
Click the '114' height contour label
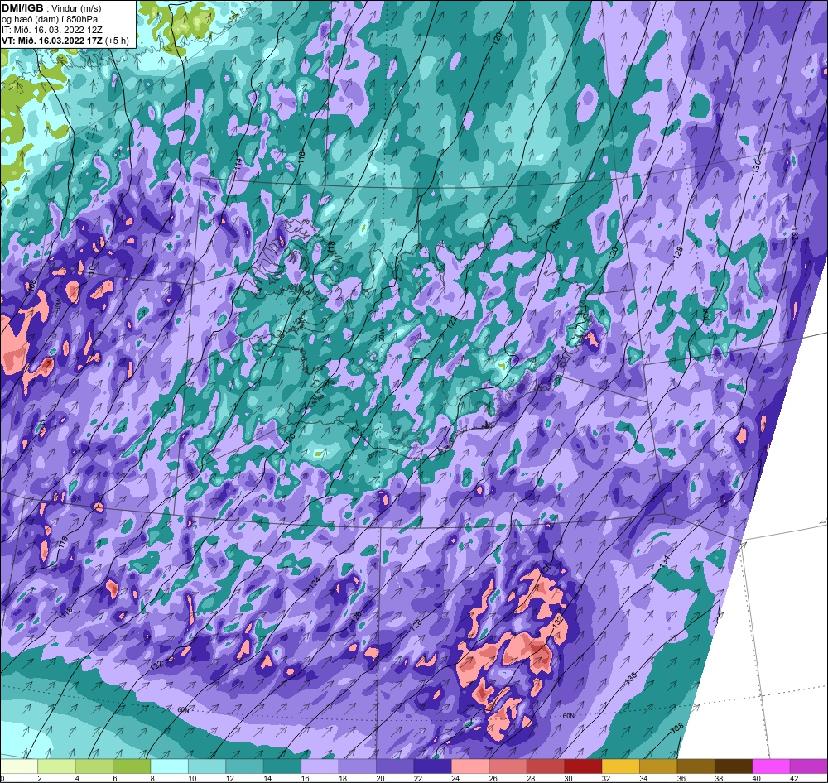pyautogui.click(x=238, y=163)
